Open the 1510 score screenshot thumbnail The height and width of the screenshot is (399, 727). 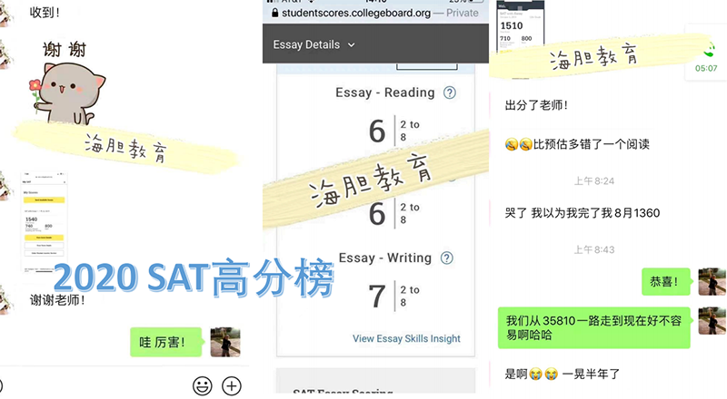coord(520,28)
